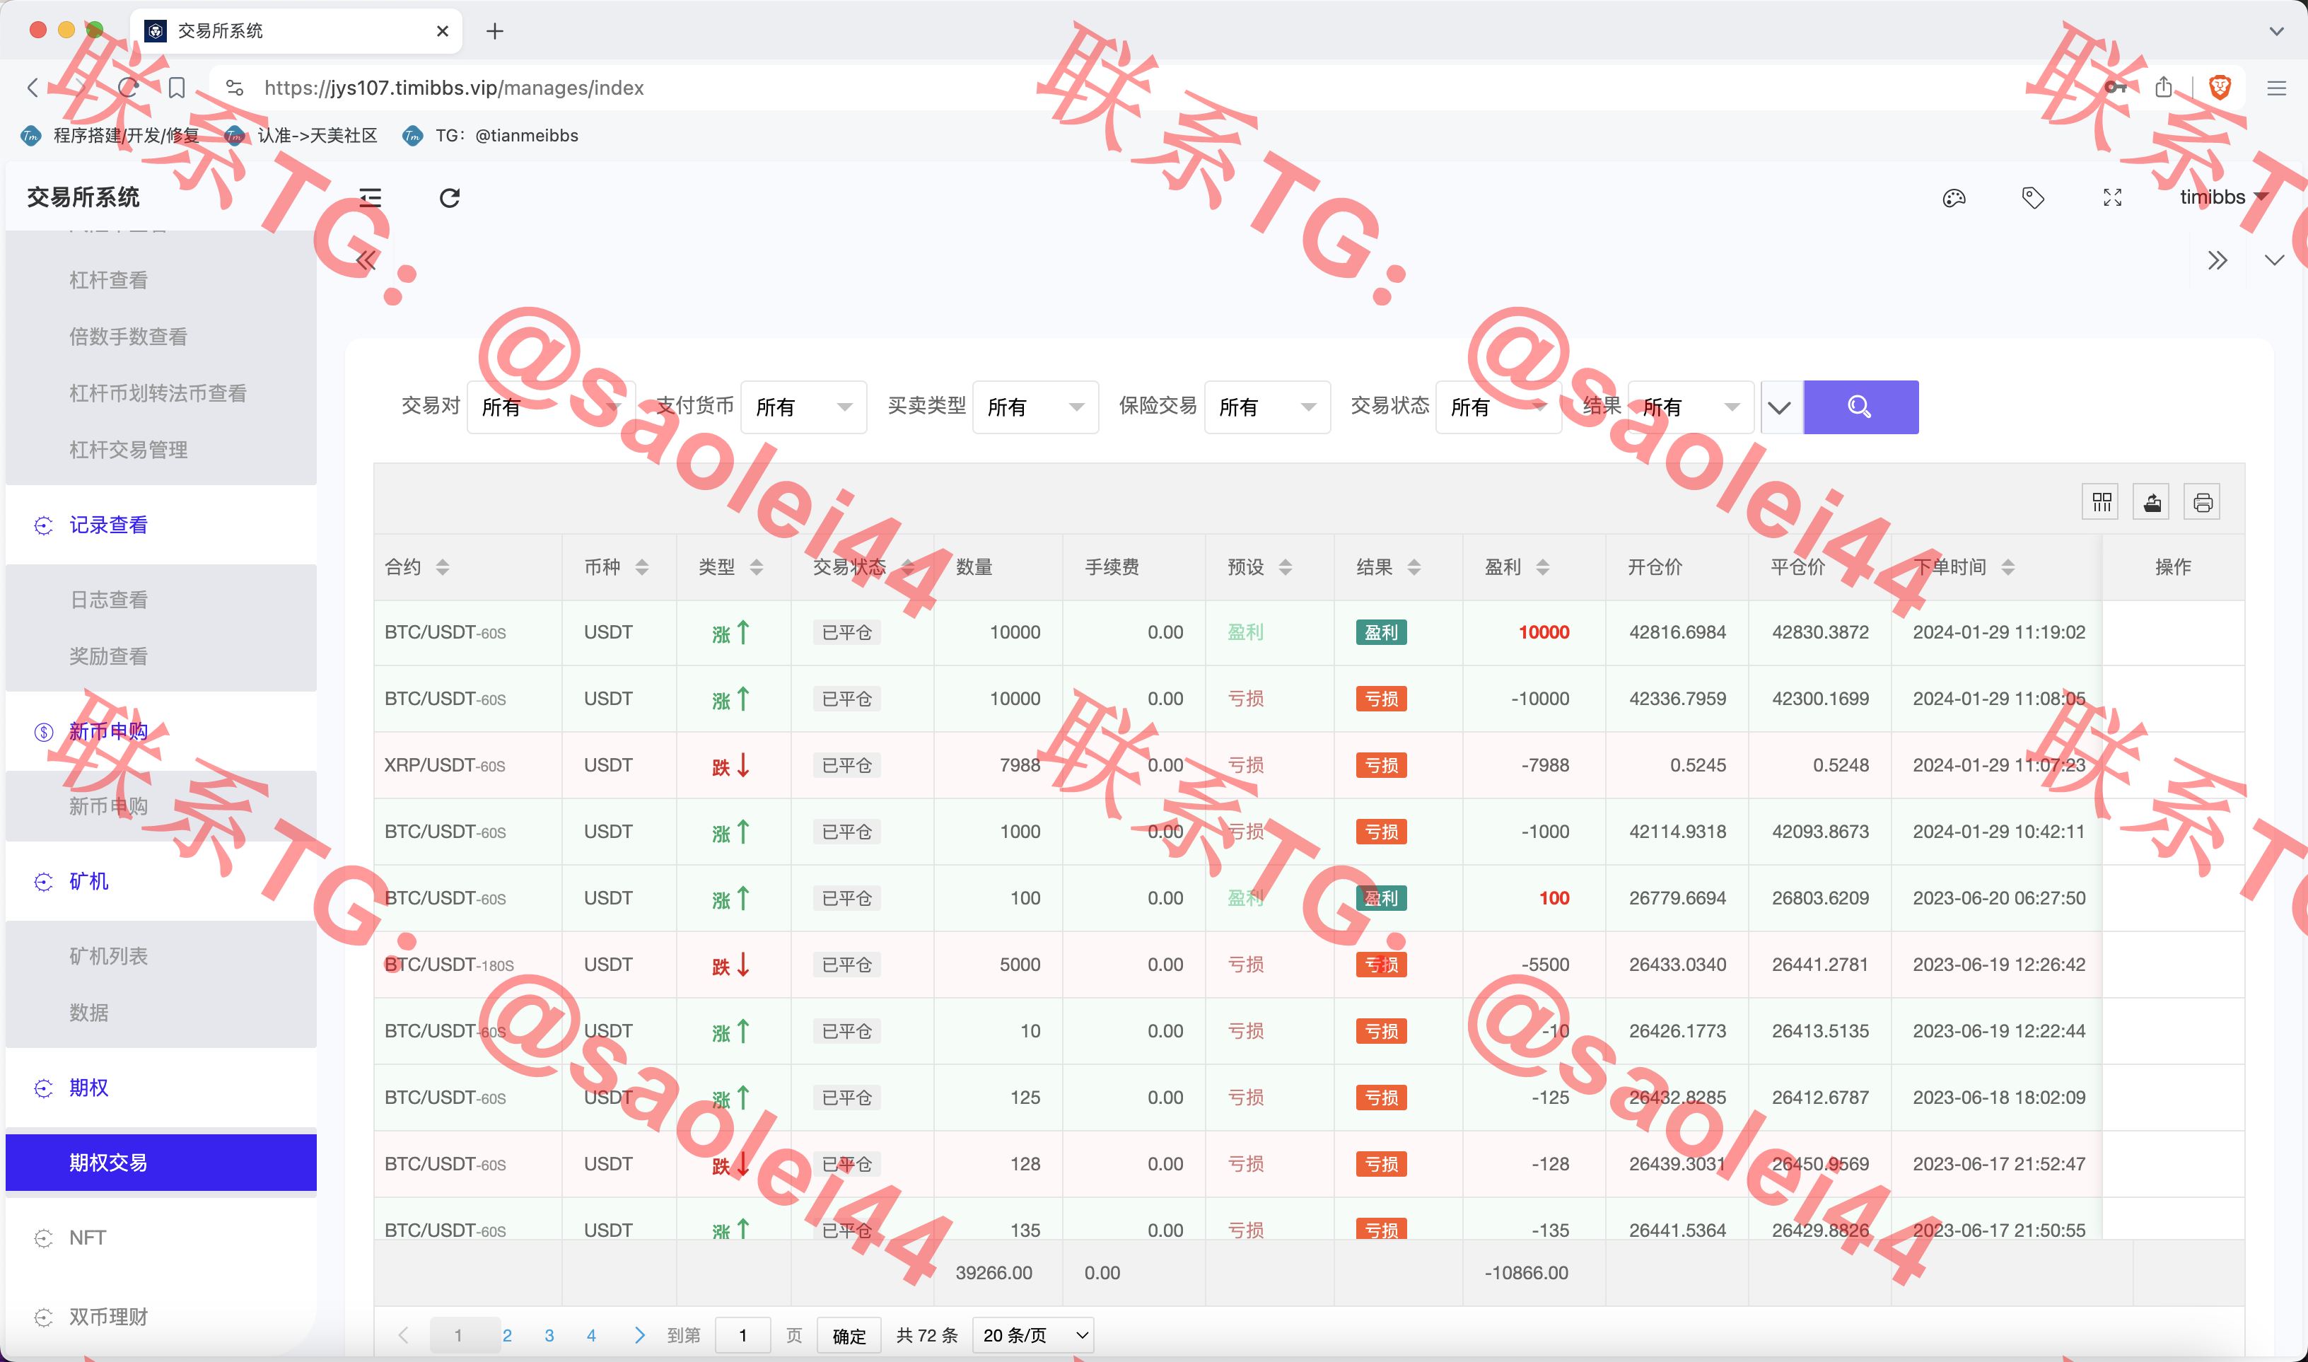Viewport: 2308px width, 1362px height.
Task: Expand tab options chevron at far right
Action: (x=2274, y=261)
